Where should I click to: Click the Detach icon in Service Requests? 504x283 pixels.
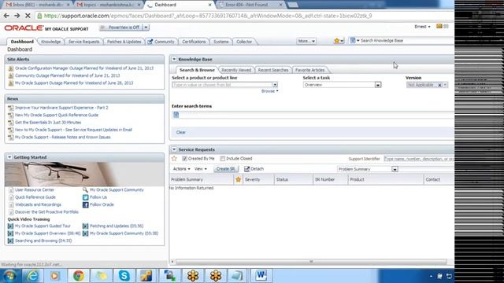click(x=246, y=169)
